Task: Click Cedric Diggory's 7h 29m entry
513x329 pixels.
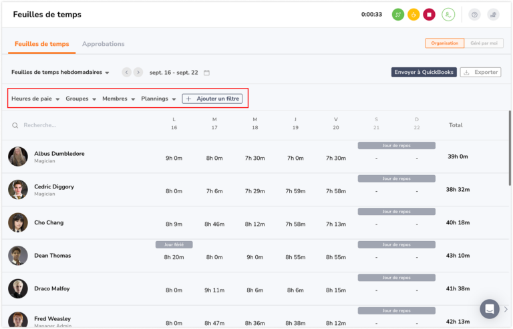Action: point(255,191)
